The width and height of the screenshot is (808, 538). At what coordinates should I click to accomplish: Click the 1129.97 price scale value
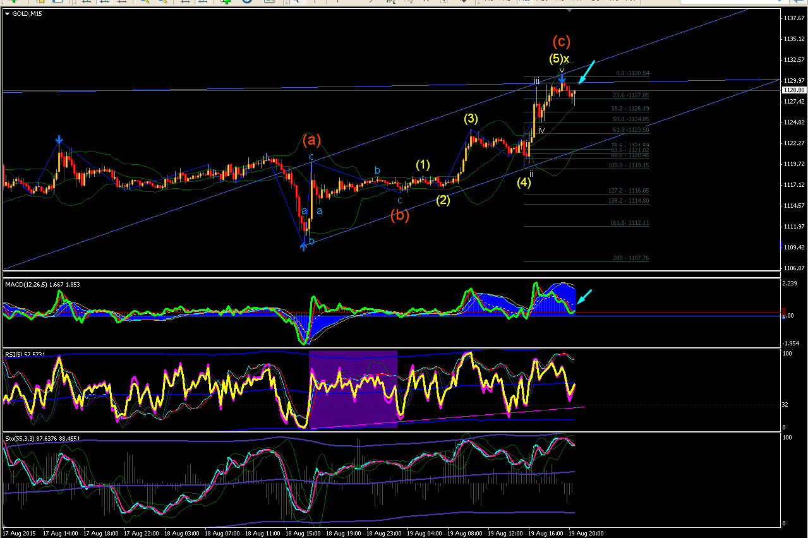click(x=793, y=81)
